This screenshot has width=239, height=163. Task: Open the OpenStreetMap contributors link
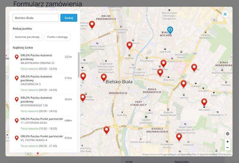click(215, 154)
